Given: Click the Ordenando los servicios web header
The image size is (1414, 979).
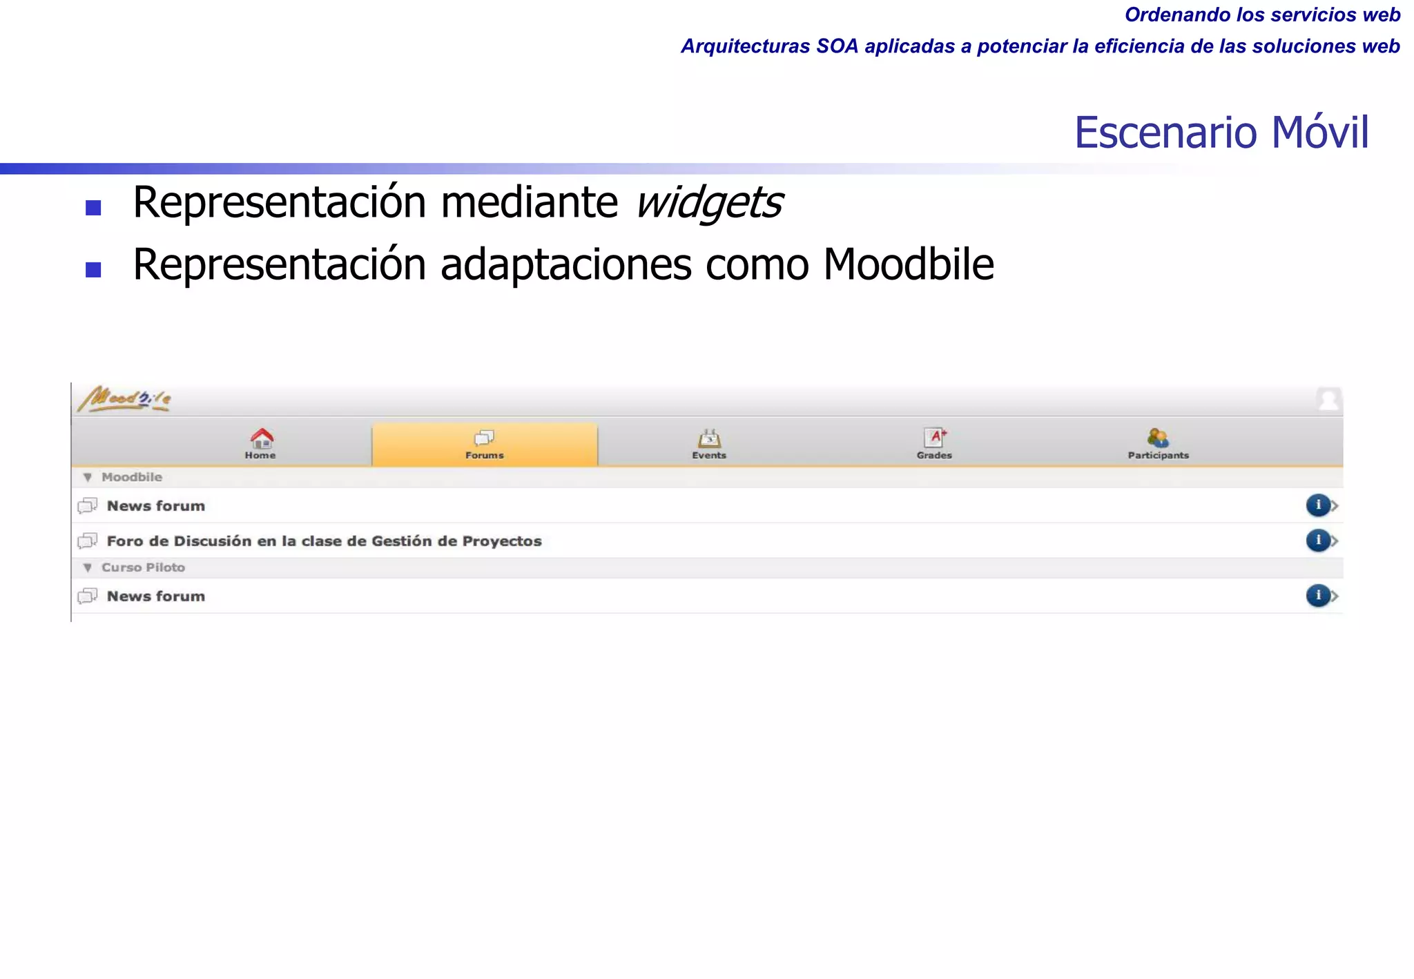Looking at the screenshot, I should (x=1262, y=14).
